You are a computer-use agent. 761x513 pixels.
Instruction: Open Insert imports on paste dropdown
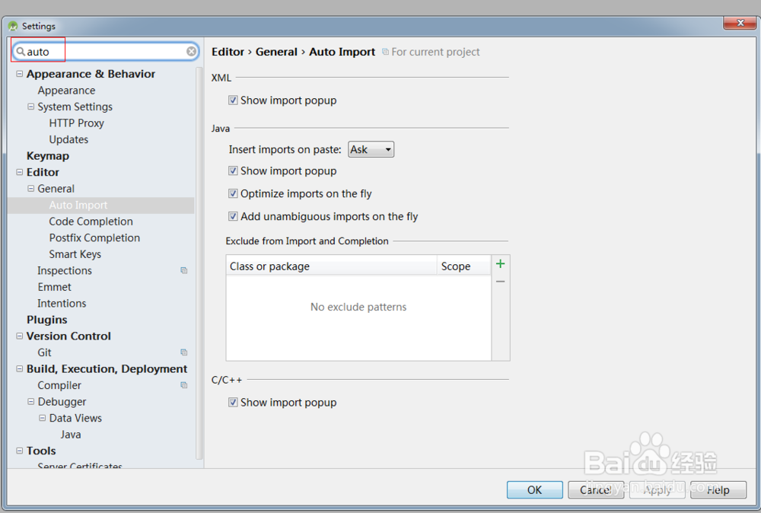point(371,149)
